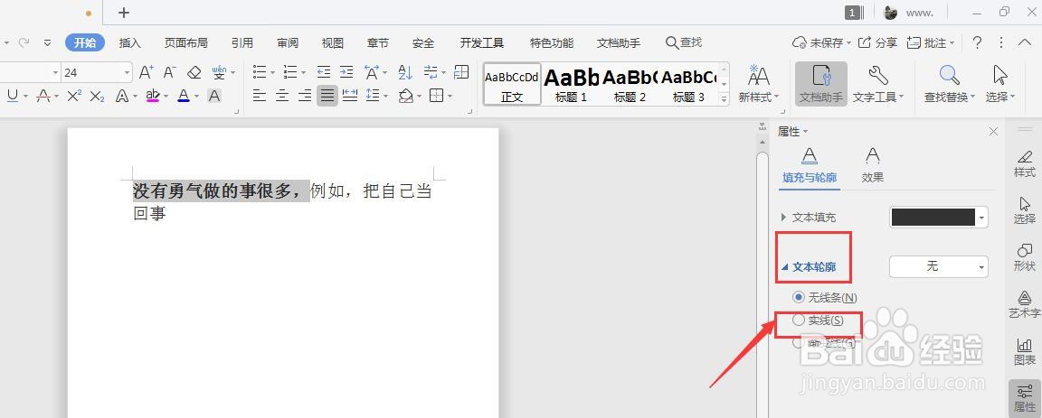Open 艺术字 sidebar panel

coord(1024,304)
